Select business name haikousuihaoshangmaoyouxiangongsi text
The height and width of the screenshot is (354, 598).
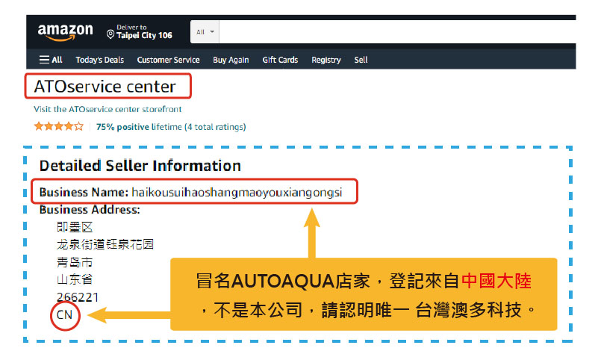(237, 192)
